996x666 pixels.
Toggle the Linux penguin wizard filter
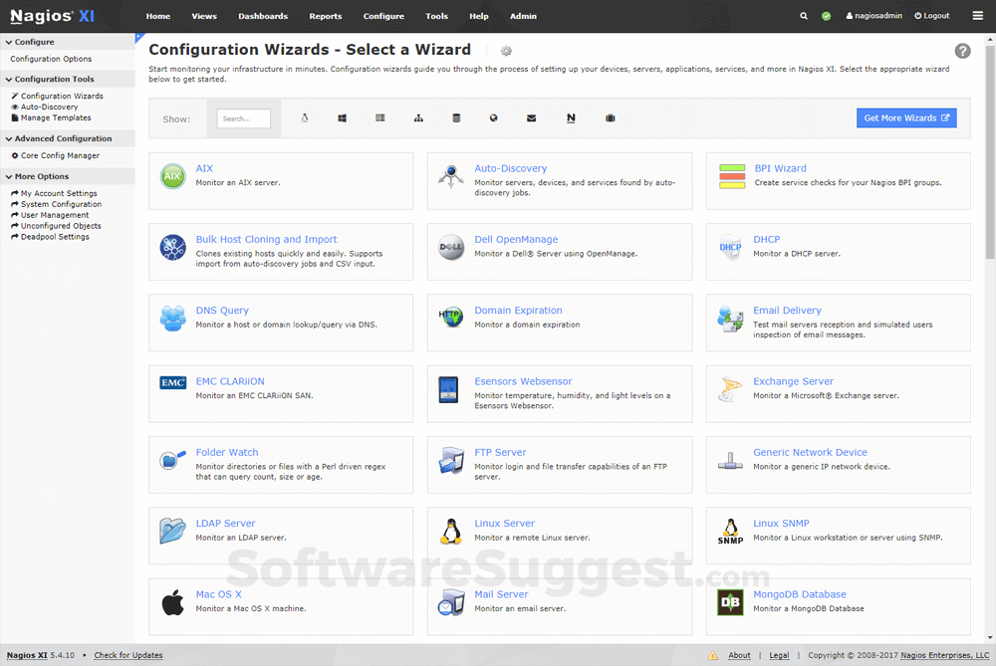pos(304,117)
